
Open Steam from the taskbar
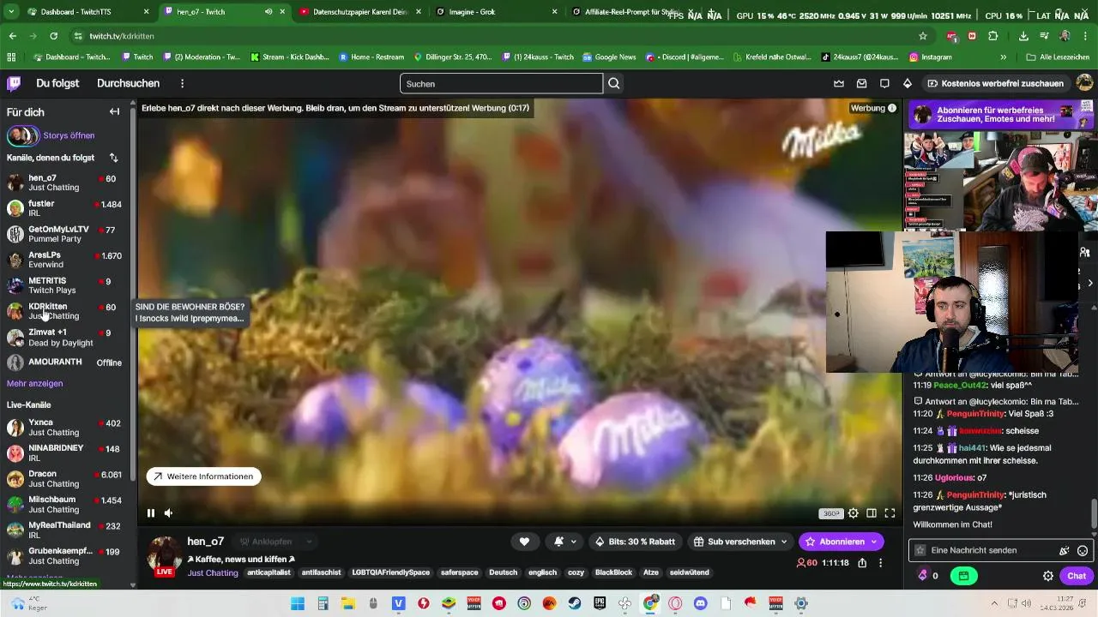[575, 603]
